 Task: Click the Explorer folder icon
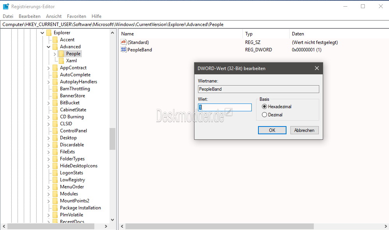[49, 33]
